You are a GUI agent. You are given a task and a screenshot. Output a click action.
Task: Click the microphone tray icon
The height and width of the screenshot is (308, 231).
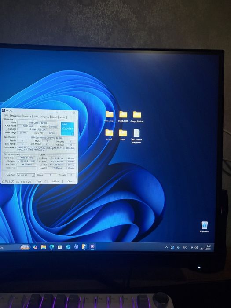click(178, 247)
